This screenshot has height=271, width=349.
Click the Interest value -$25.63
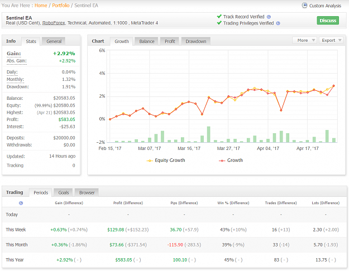[67, 127]
